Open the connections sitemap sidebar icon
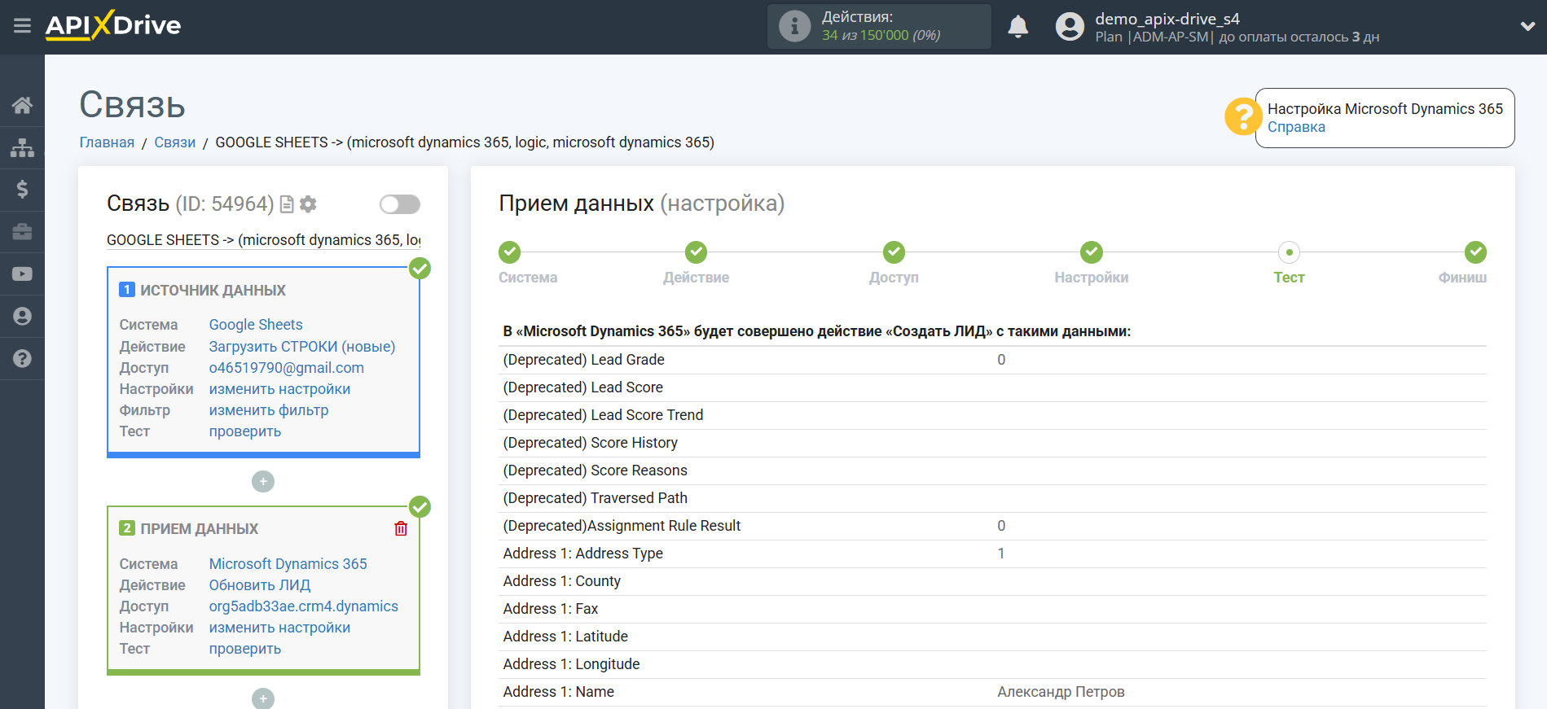Screen dimensions: 1547x709 pyautogui.click(x=22, y=147)
